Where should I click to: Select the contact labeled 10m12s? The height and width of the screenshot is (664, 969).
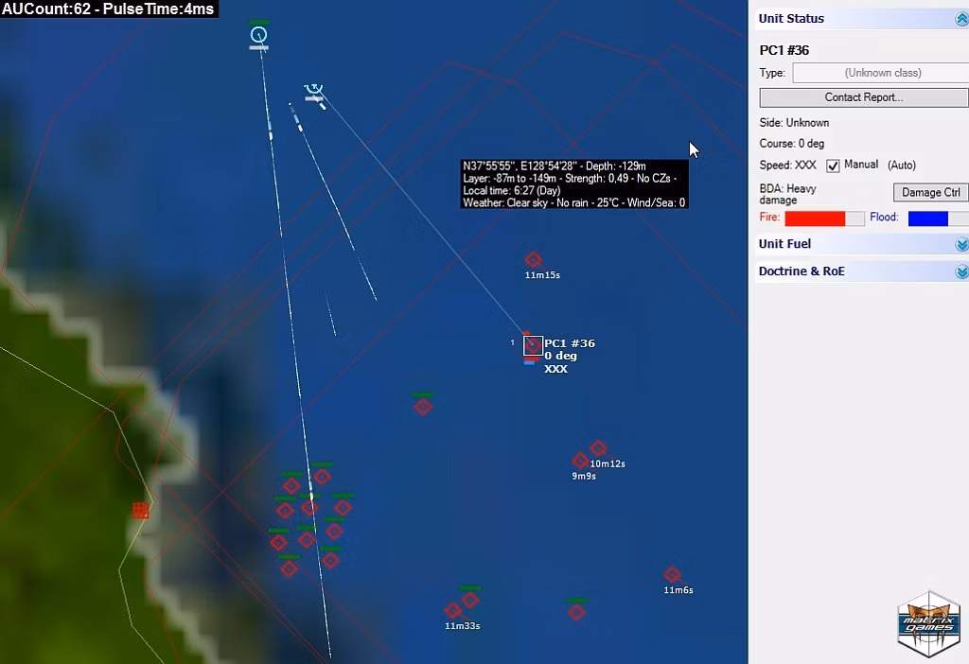(598, 447)
